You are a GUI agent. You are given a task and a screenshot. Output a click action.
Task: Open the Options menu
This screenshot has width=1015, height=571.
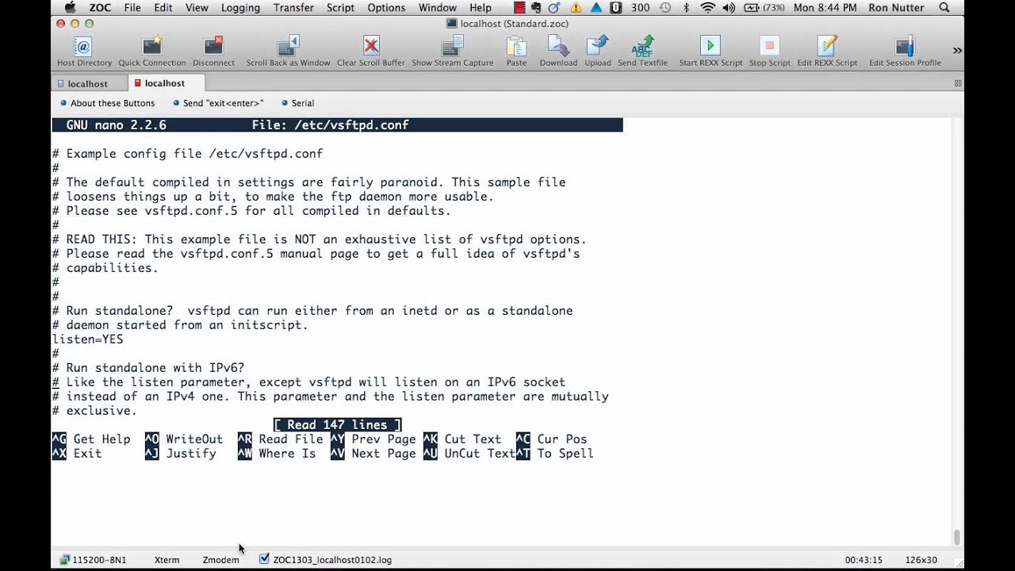click(x=386, y=8)
